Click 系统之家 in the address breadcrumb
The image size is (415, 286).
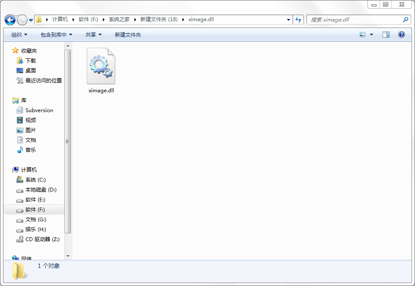coord(119,19)
